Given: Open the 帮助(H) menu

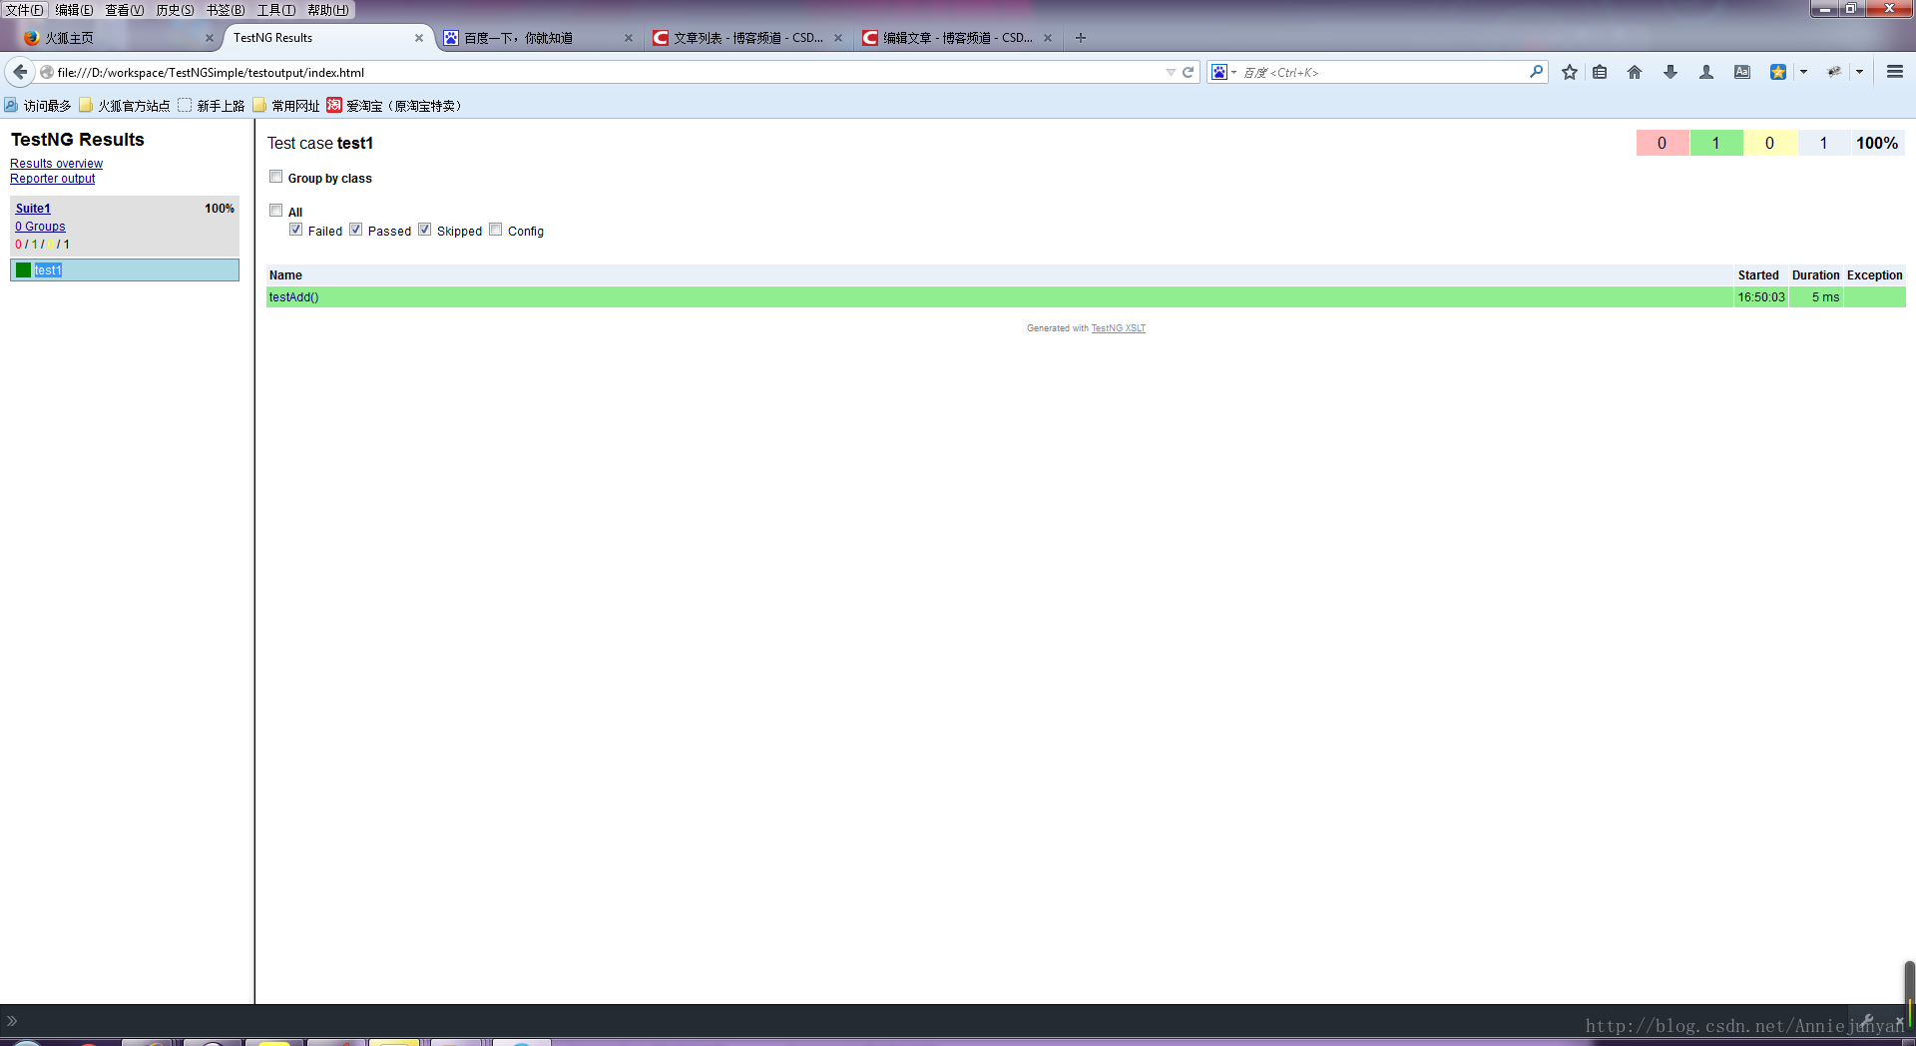Looking at the screenshot, I should [328, 10].
